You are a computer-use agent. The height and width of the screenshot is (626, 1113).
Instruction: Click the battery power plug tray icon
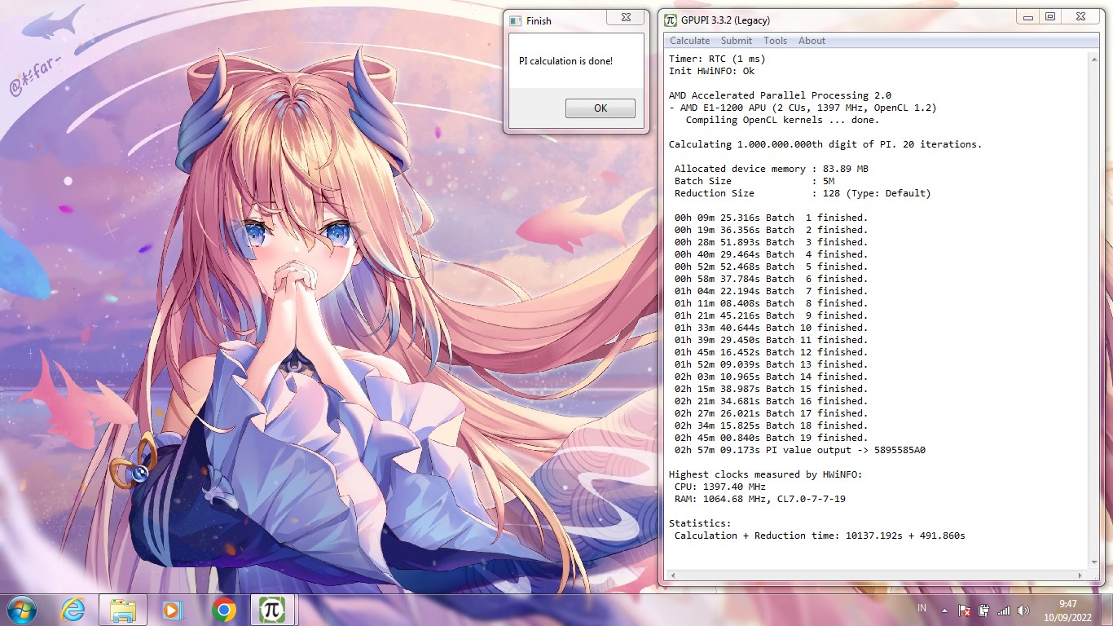tap(983, 610)
